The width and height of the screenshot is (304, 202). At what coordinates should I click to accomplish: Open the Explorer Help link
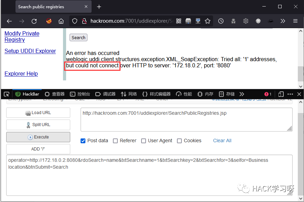click(21, 74)
